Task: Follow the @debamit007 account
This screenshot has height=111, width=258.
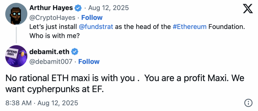Action: click(89, 62)
